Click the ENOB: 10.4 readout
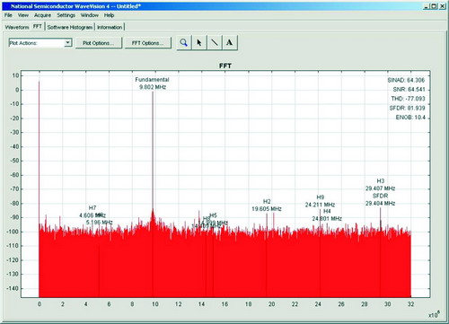 (x=410, y=117)
